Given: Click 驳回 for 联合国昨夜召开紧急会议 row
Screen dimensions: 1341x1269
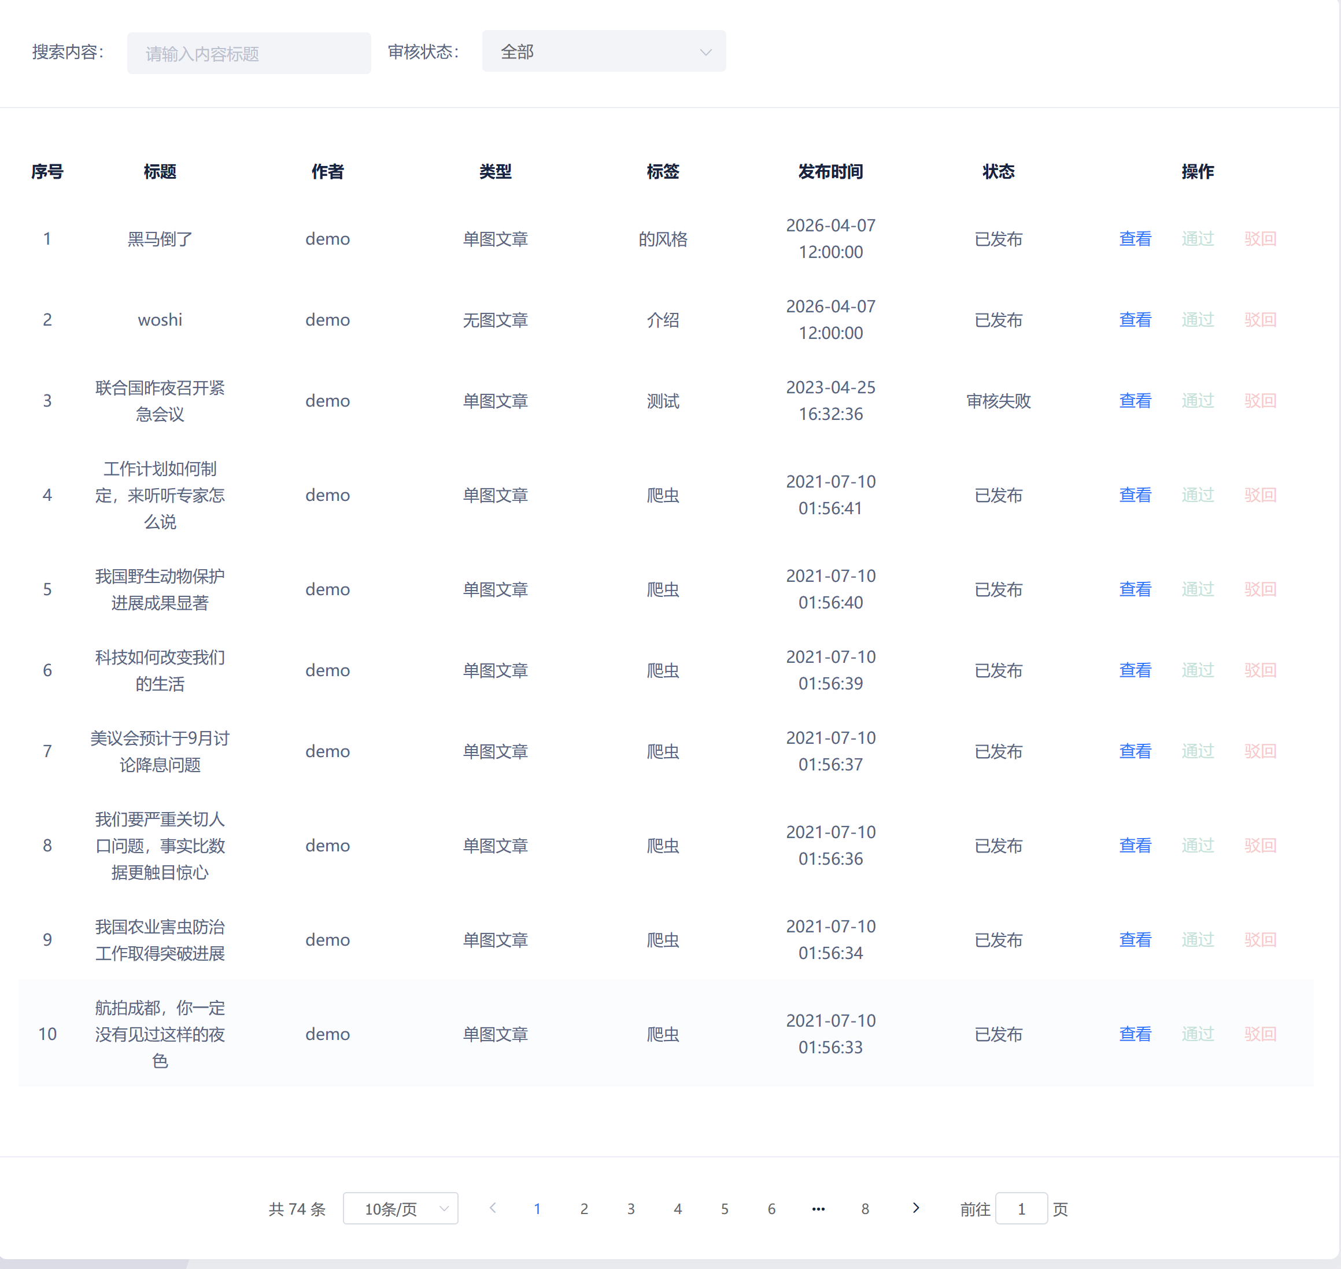Looking at the screenshot, I should pyautogui.click(x=1260, y=400).
